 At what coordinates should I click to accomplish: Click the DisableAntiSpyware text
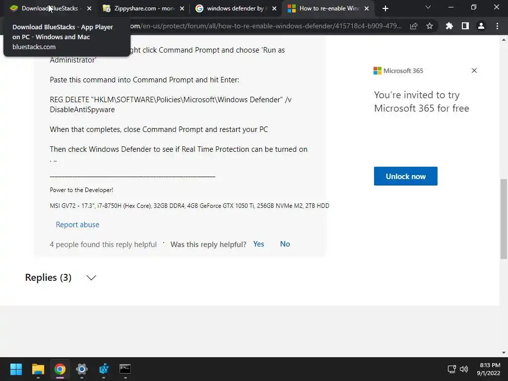[82, 110]
